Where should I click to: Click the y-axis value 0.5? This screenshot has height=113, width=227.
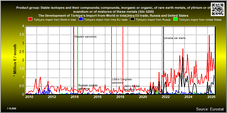(22, 86)
